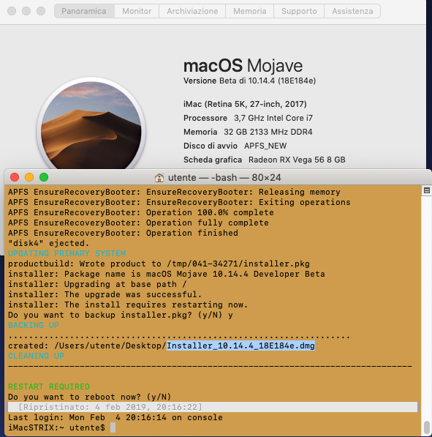432x437 pixels.
Task: Click the iMac (Retina 5K, 27-inch, 2017) line
Action: pyautogui.click(x=245, y=104)
